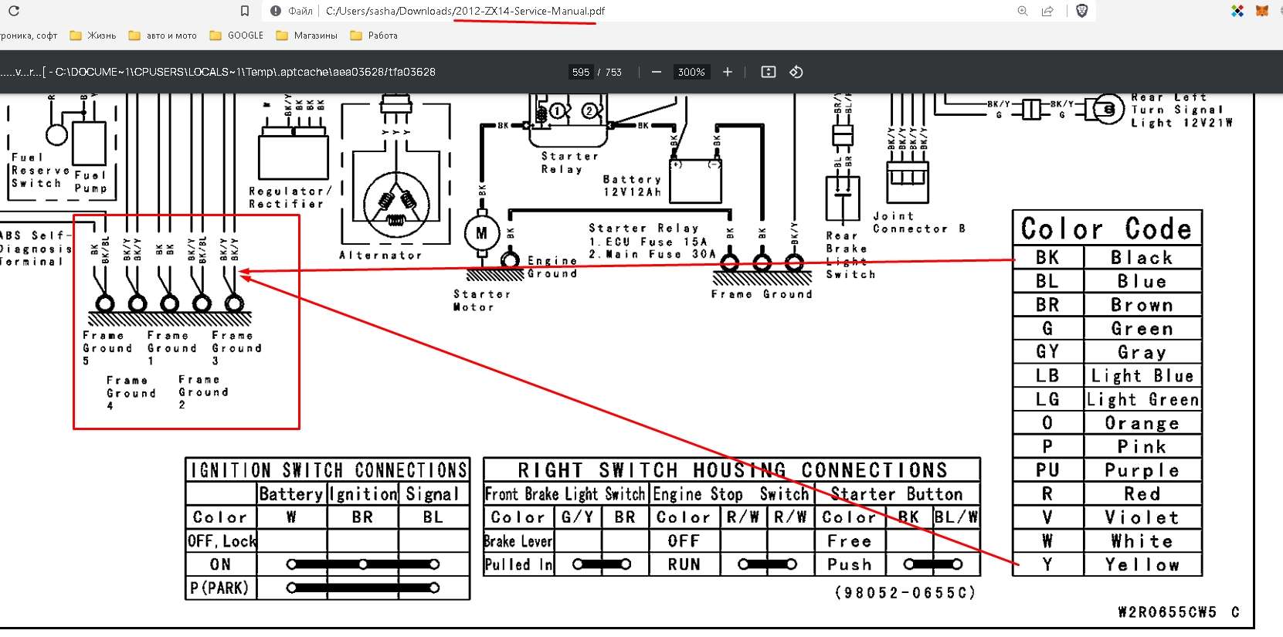Click the fit to page icon
Image resolution: width=1283 pixels, height=637 pixels.
(x=769, y=72)
